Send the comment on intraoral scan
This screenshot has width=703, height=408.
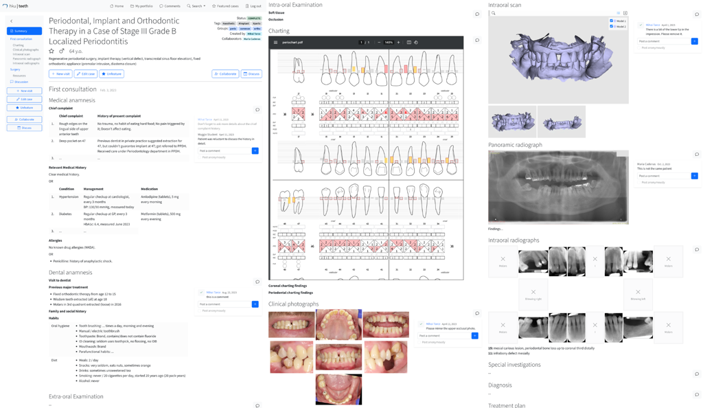pos(694,41)
